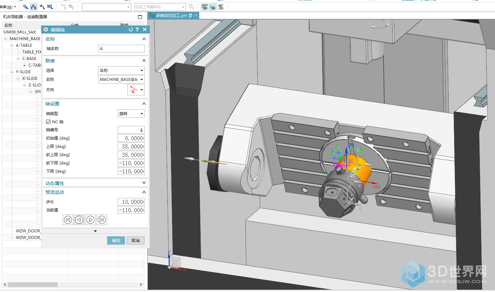Select the Y-SLIDE tree item

click(x=23, y=72)
